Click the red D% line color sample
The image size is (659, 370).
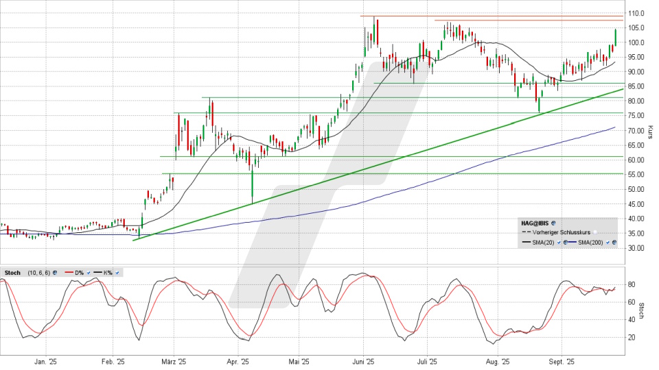pos(68,273)
